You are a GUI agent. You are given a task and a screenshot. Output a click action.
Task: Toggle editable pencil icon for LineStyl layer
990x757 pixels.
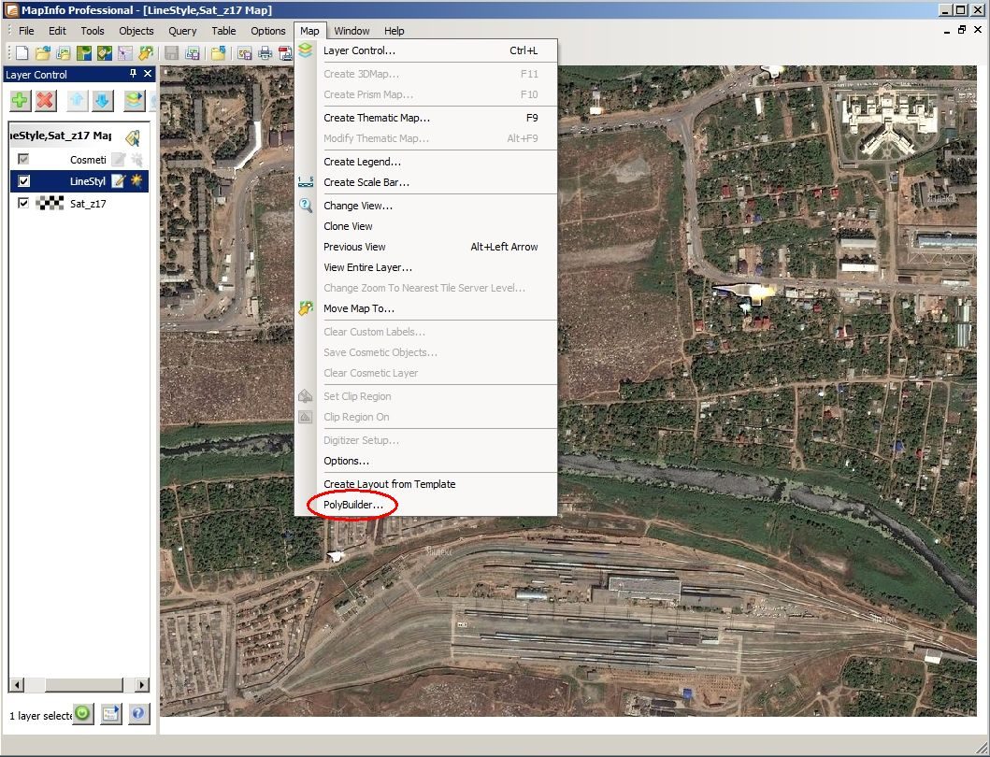tap(118, 181)
